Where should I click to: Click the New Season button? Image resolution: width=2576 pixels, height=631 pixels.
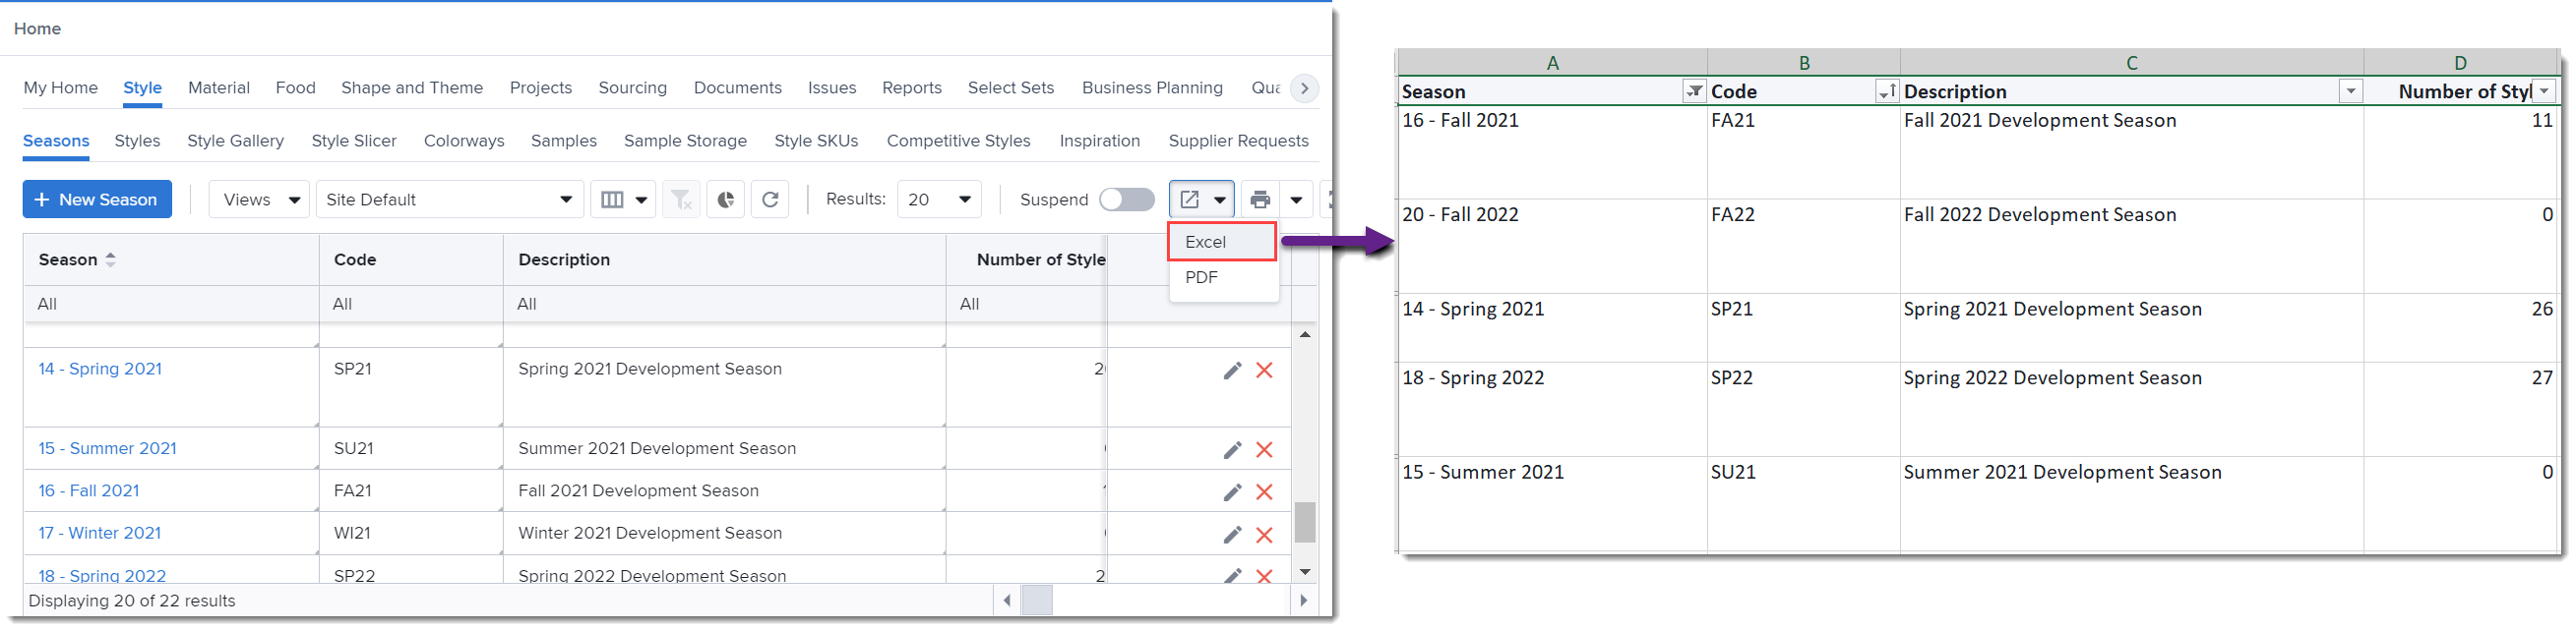(97, 199)
